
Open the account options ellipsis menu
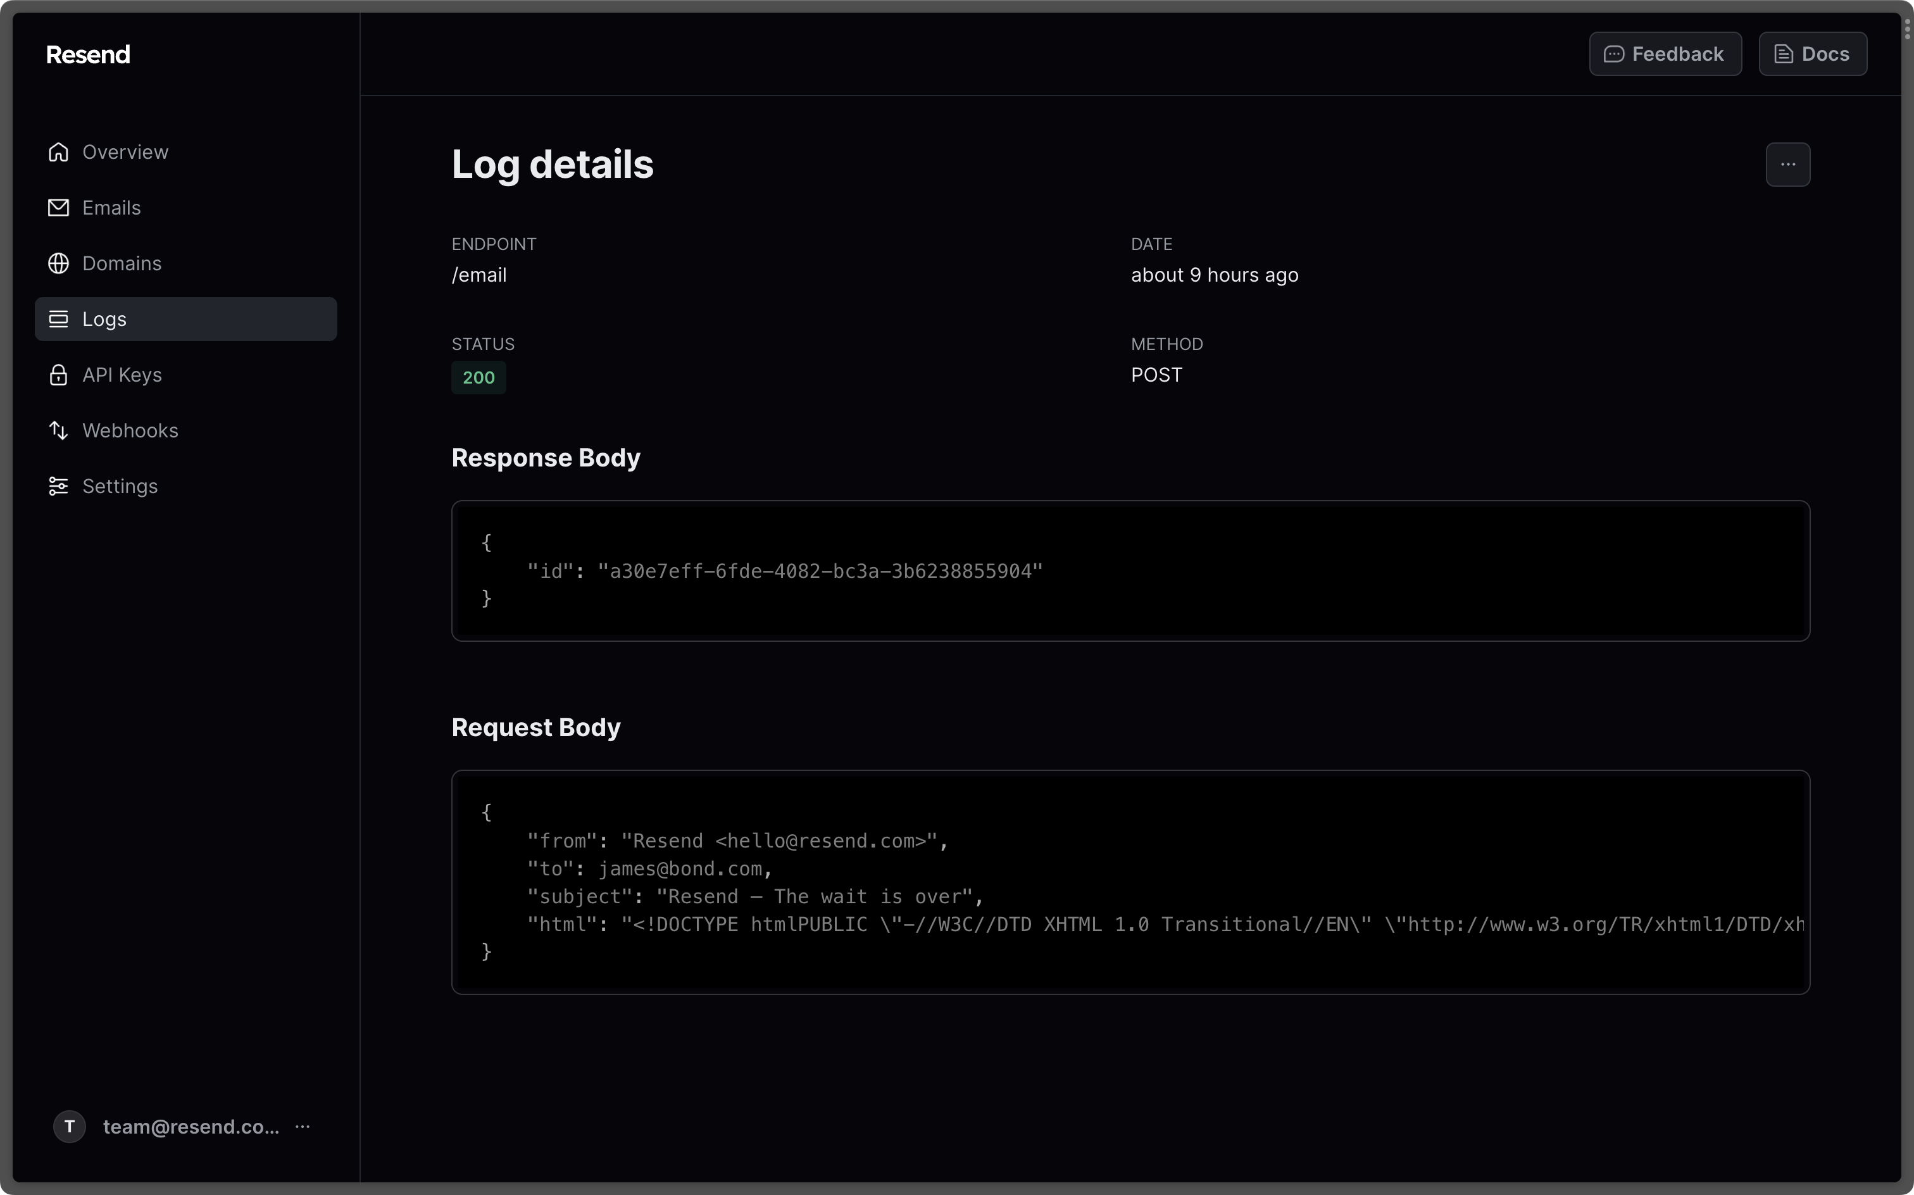tap(303, 1126)
